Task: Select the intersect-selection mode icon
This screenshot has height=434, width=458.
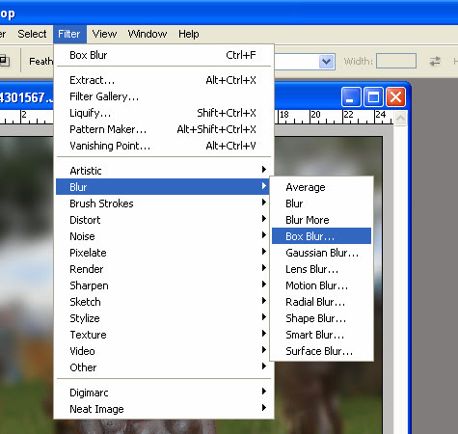Action: pos(5,61)
